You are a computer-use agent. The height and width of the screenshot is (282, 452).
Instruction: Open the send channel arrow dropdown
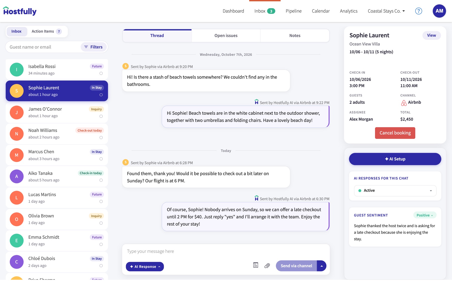tap(321, 266)
